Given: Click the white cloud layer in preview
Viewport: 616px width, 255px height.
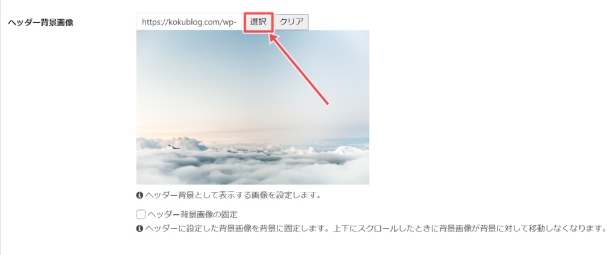Looking at the screenshot, I should [253, 166].
